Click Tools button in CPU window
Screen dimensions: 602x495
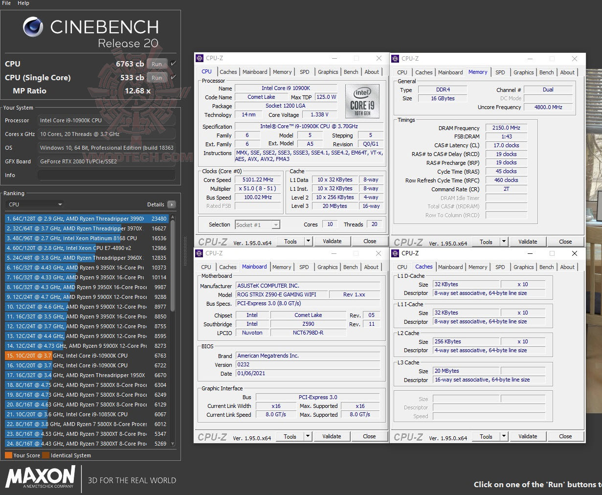tap(290, 241)
